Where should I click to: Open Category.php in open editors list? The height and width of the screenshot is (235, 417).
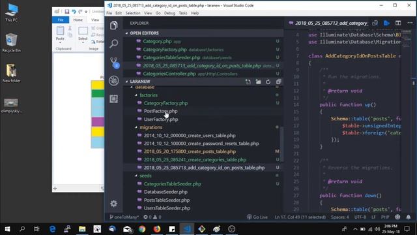click(x=157, y=41)
